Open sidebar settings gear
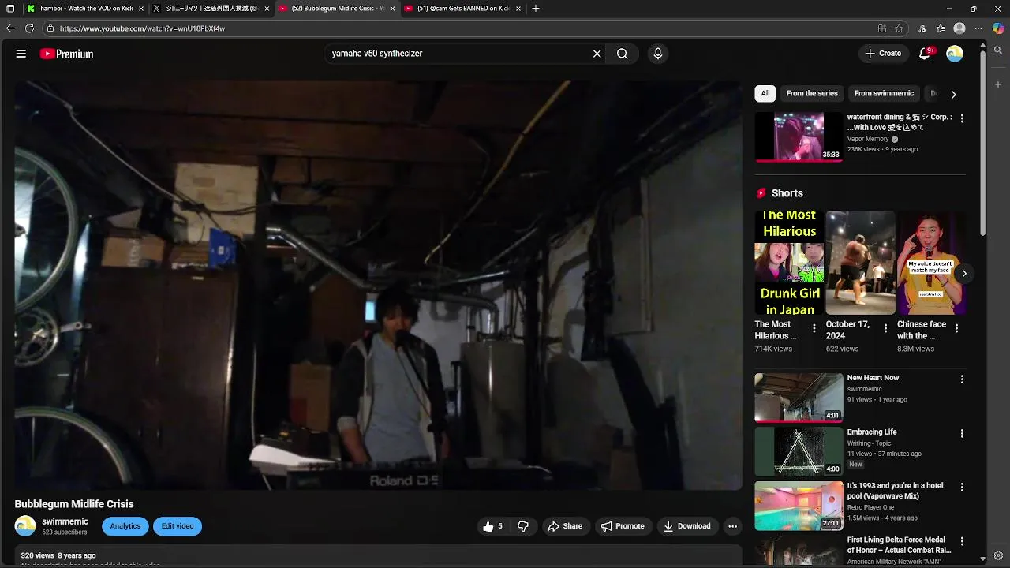 998,555
